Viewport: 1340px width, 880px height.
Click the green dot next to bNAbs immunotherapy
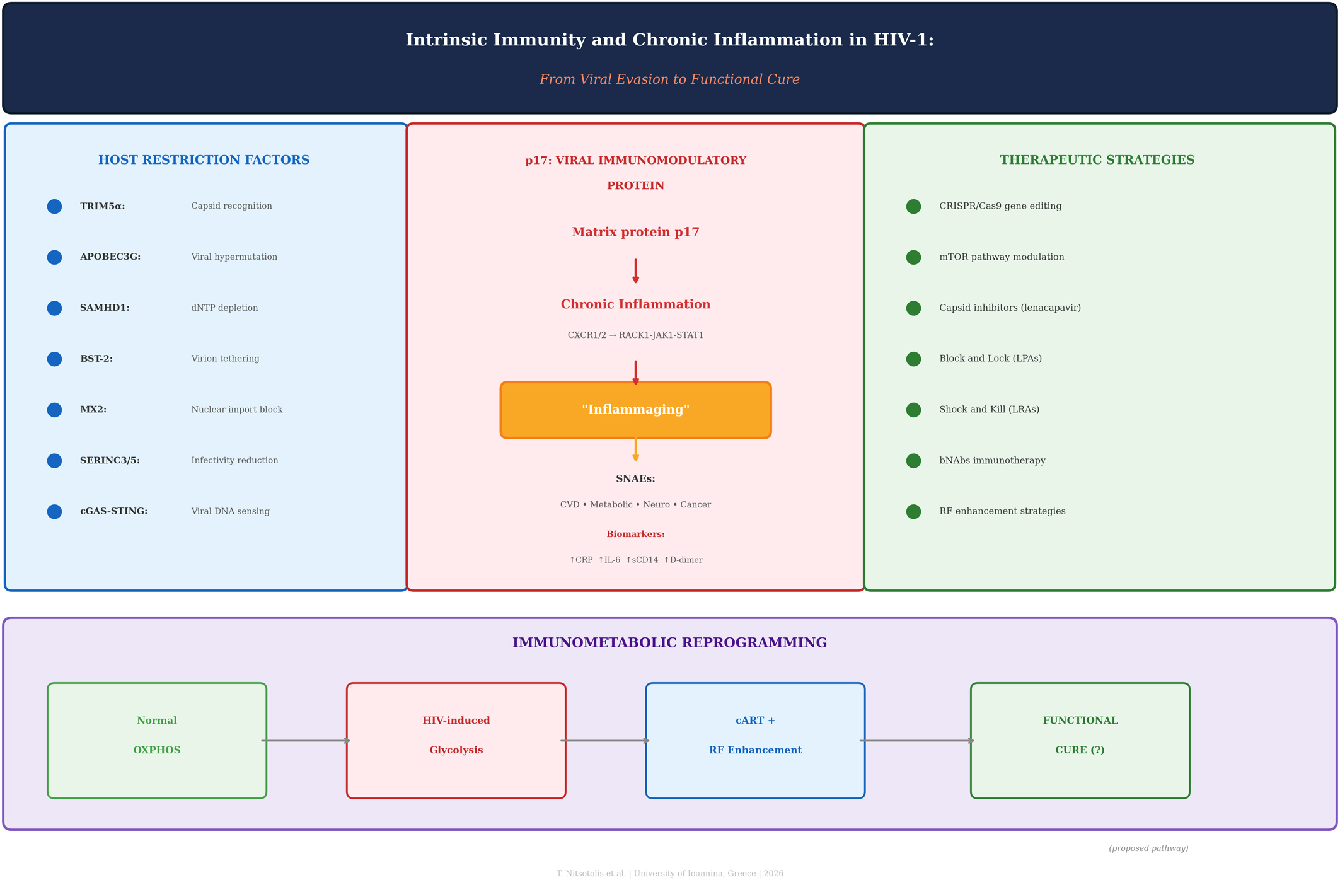913,461
